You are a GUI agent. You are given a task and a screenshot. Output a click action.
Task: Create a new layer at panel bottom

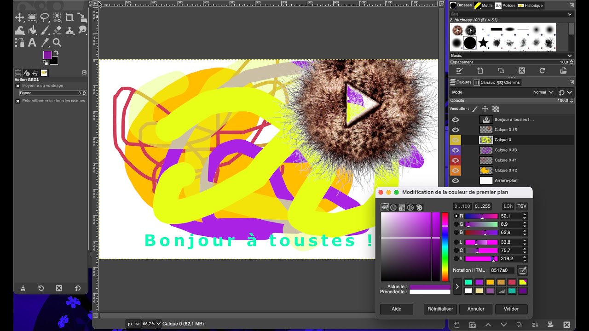[x=457, y=325]
